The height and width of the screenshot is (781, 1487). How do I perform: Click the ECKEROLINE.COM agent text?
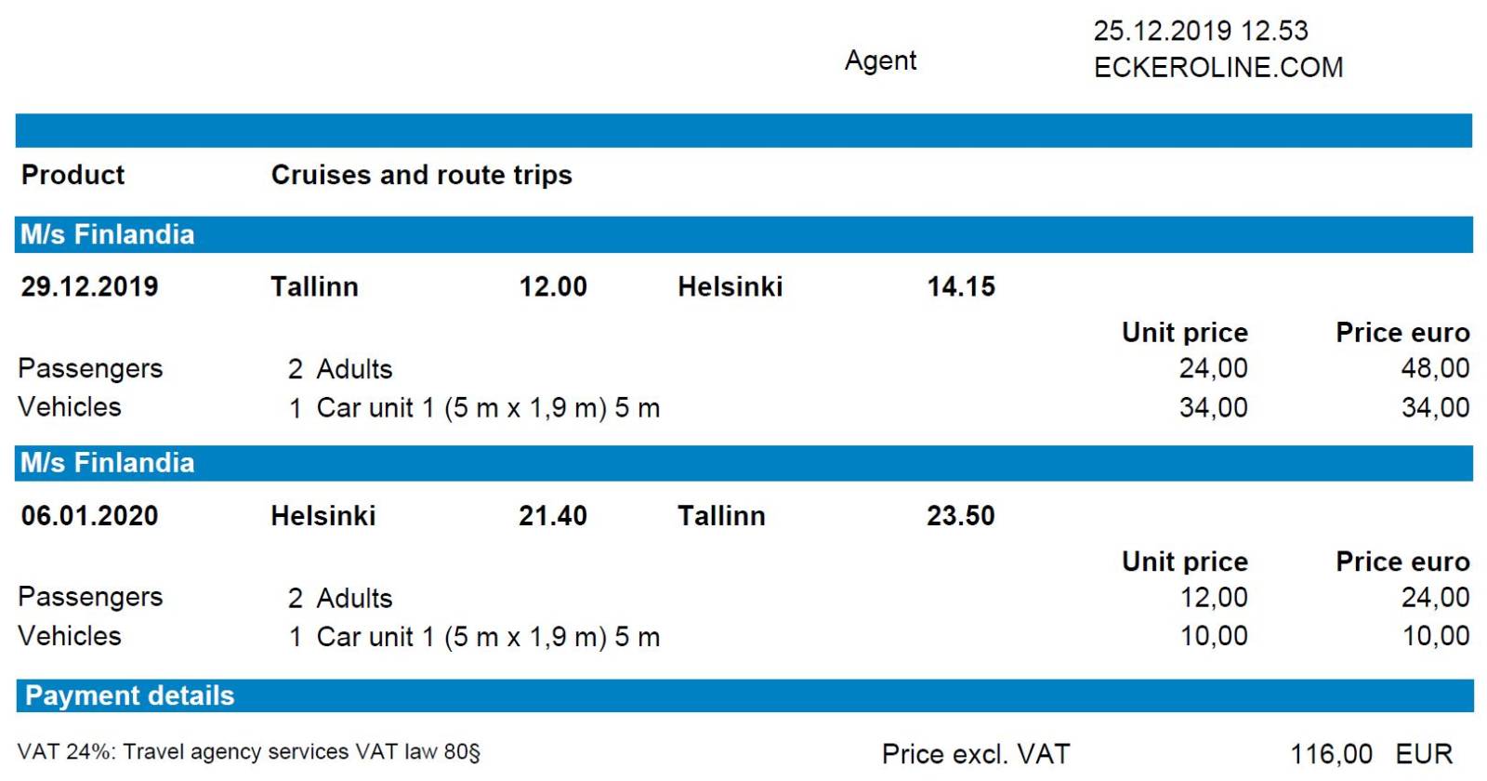pyautogui.click(x=1217, y=67)
